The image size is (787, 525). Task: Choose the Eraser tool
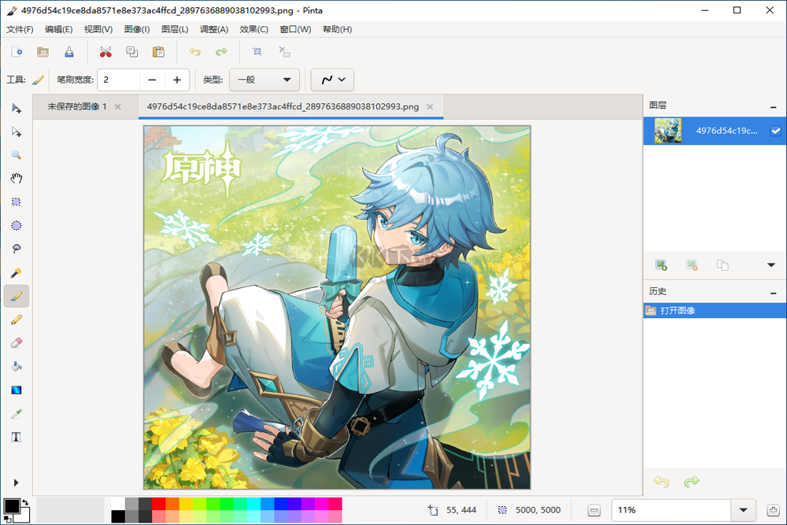(x=16, y=342)
